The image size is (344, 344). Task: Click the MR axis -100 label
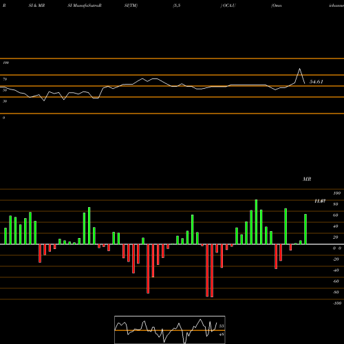point(336,303)
